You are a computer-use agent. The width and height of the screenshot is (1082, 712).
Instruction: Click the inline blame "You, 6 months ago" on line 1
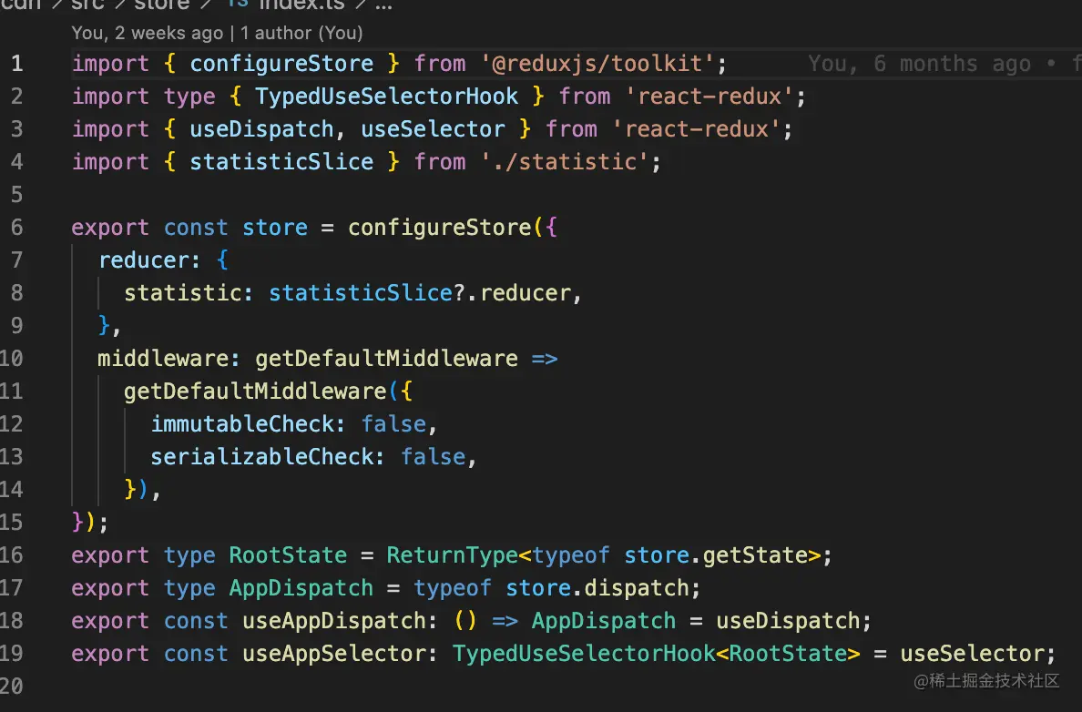click(919, 64)
